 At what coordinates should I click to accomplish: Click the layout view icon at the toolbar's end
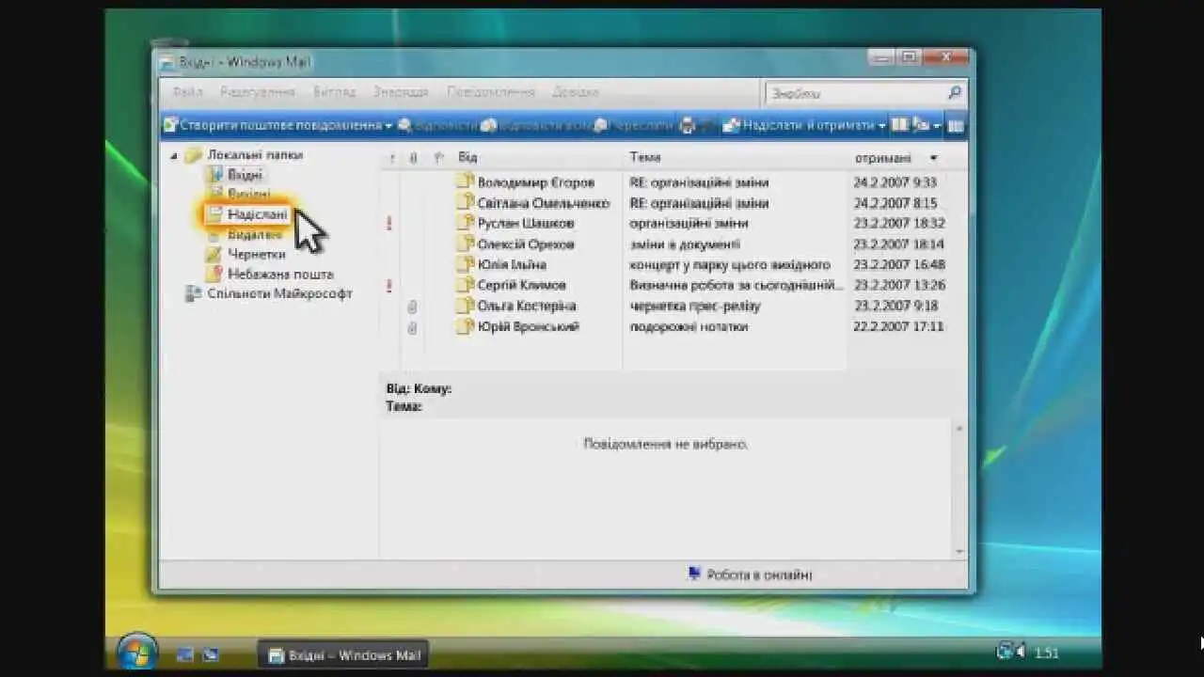tap(955, 126)
